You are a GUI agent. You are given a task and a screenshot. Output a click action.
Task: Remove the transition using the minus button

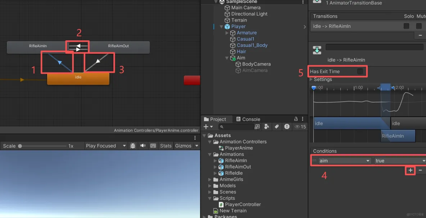(420, 35)
